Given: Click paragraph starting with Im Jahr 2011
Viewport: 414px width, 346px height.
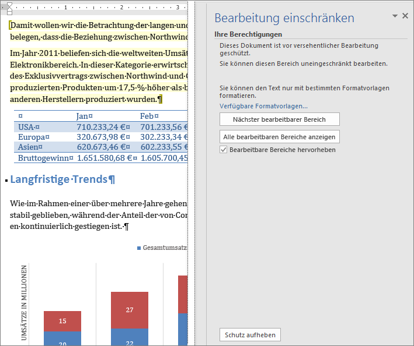Looking at the screenshot, I should coord(99,76).
